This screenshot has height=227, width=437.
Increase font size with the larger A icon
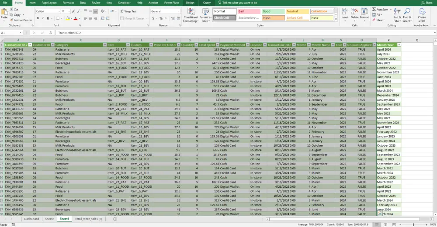tap(73, 11)
